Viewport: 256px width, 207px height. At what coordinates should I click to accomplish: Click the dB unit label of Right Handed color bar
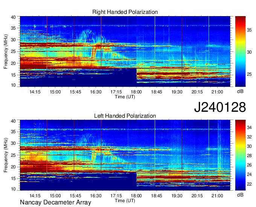click(x=240, y=91)
